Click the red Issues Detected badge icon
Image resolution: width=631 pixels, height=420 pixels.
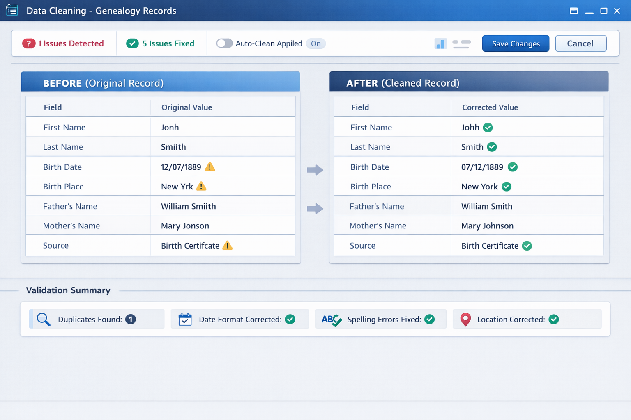tap(29, 43)
